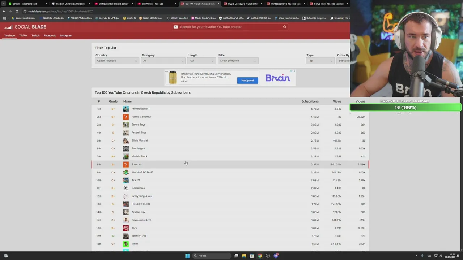Open Beastly Troll channel link

point(139,236)
